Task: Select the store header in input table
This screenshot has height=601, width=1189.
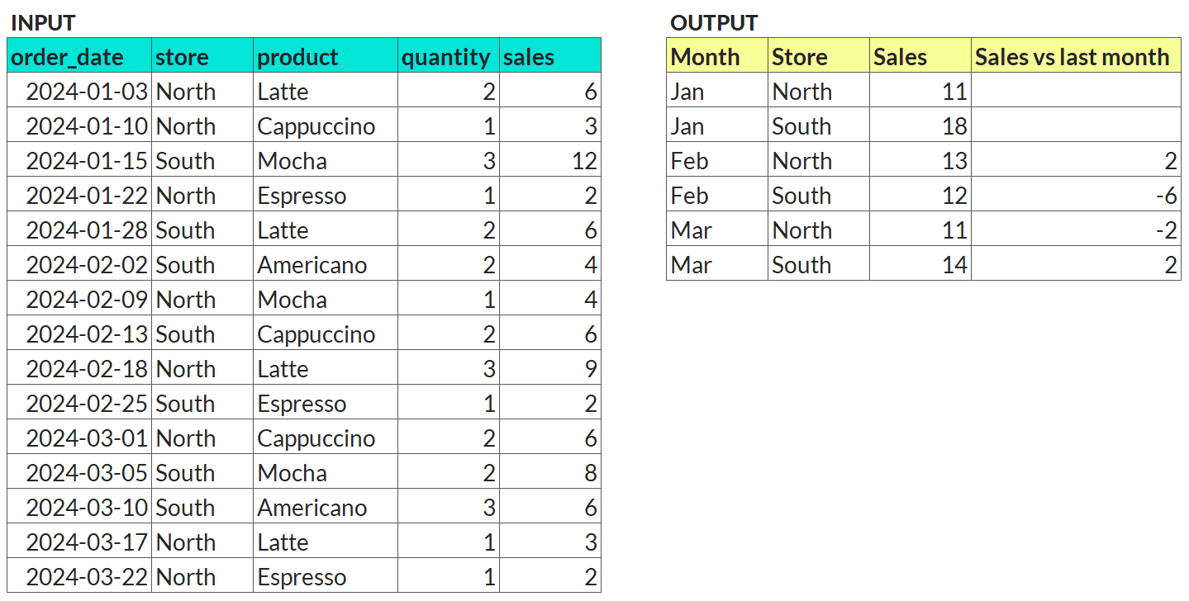Action: [202, 56]
